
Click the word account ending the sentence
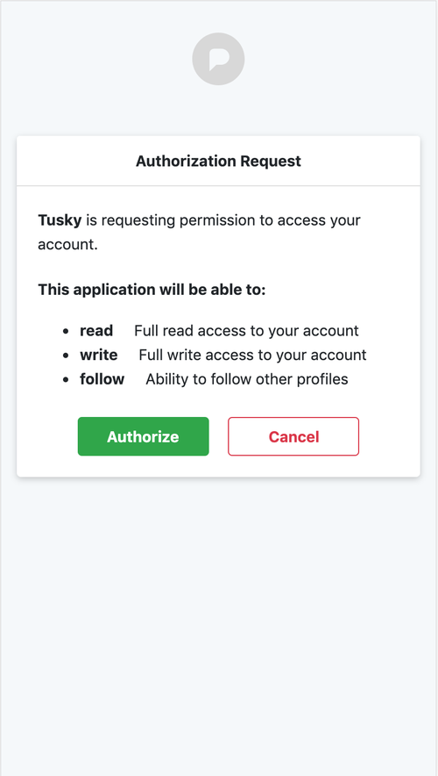[67, 245]
